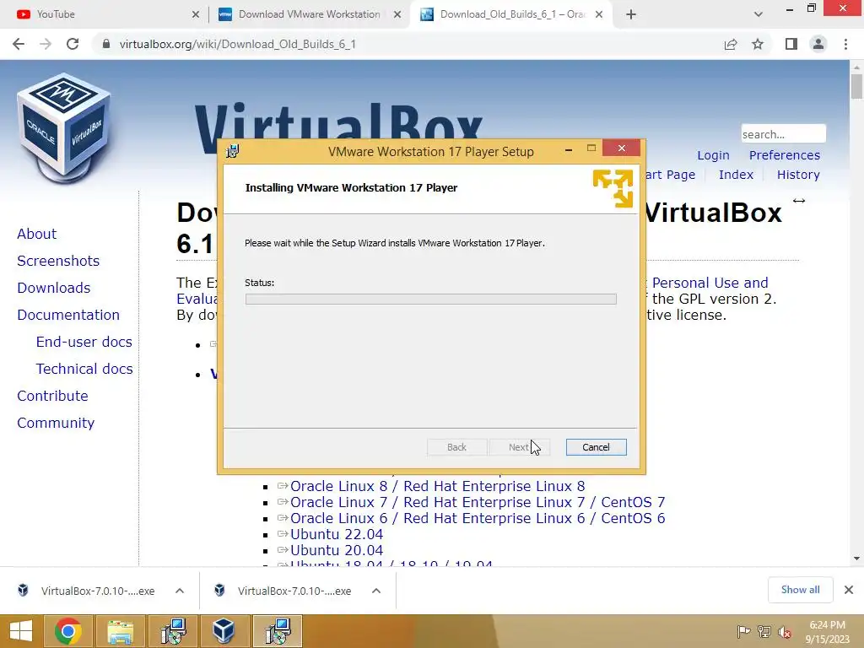The height and width of the screenshot is (648, 864).
Task: Bookmark this page with star icon
Action: 758,44
